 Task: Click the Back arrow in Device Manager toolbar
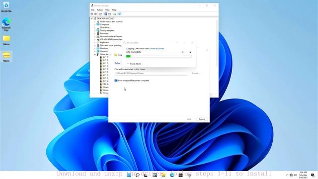click(x=91, y=14)
